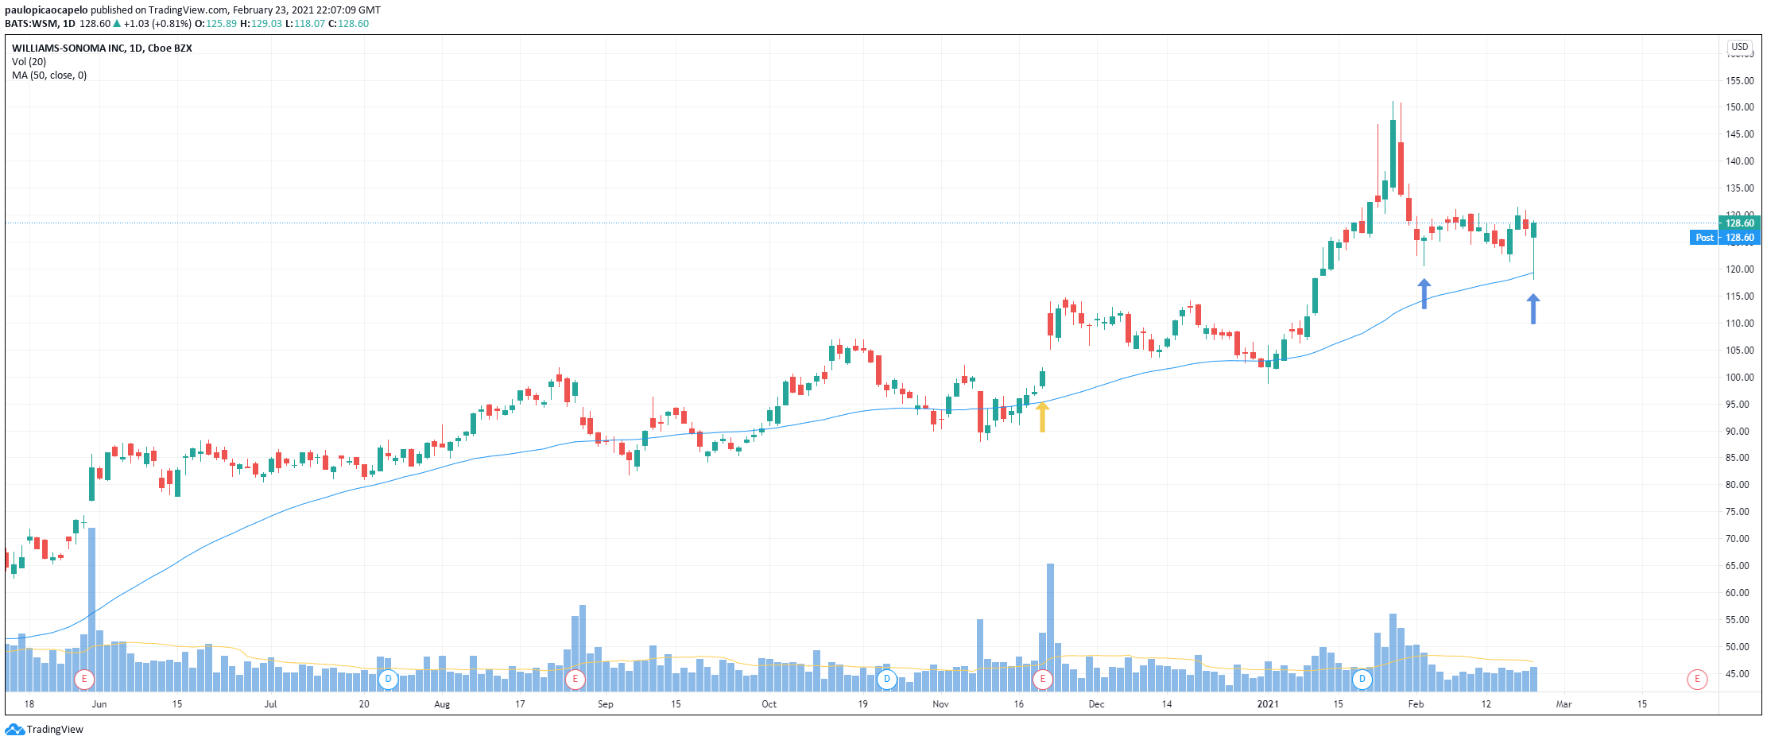Click the 120.00 price axis label
1767x744 pixels.
[x=1740, y=269]
